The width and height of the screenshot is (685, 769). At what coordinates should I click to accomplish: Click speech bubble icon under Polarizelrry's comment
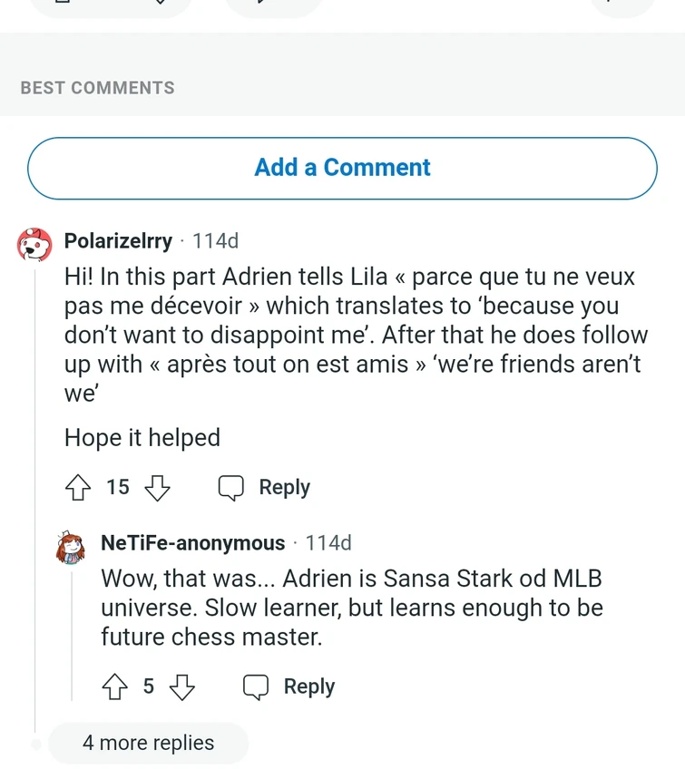231,488
